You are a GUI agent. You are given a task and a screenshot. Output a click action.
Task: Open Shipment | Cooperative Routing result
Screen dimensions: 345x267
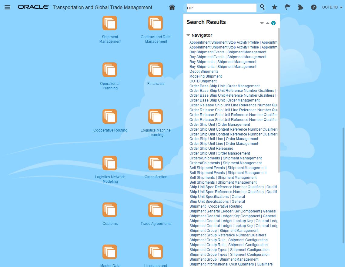[216, 206]
